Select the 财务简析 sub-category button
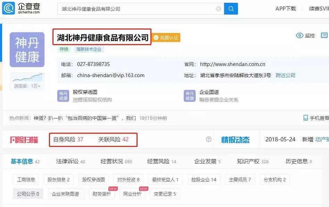Image resolution: width=329 pixels, height=207 pixels. tap(102, 194)
